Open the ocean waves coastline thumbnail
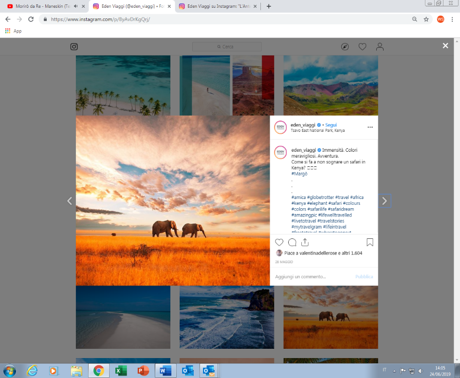This screenshot has height=378, width=460. [227, 317]
